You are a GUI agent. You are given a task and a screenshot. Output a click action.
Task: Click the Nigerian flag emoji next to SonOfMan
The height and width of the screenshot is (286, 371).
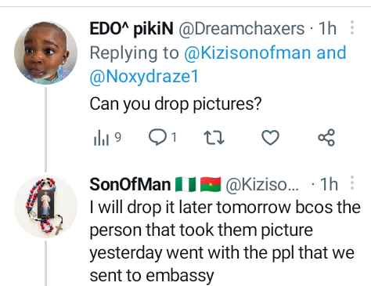[x=185, y=184]
